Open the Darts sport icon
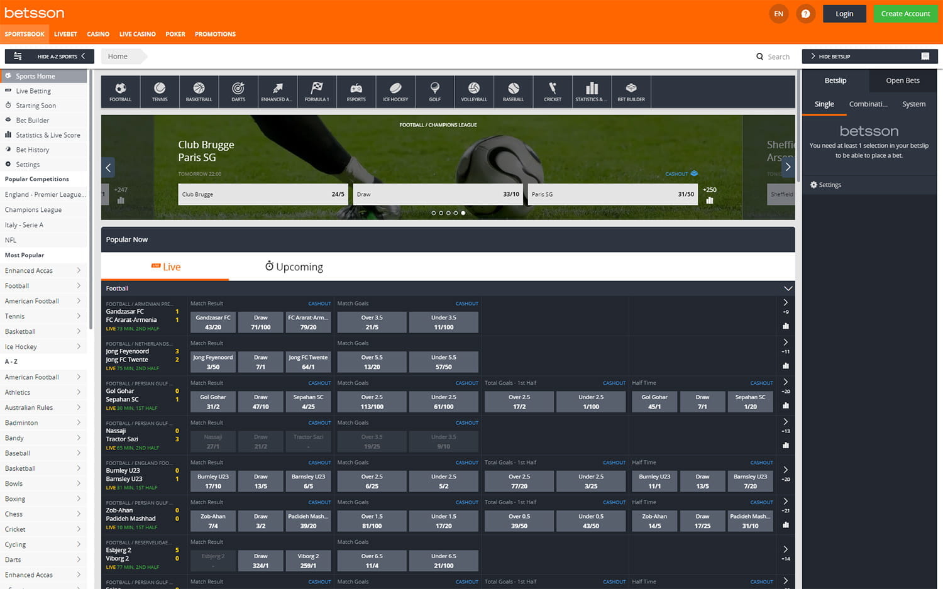The image size is (943, 589). (x=238, y=92)
